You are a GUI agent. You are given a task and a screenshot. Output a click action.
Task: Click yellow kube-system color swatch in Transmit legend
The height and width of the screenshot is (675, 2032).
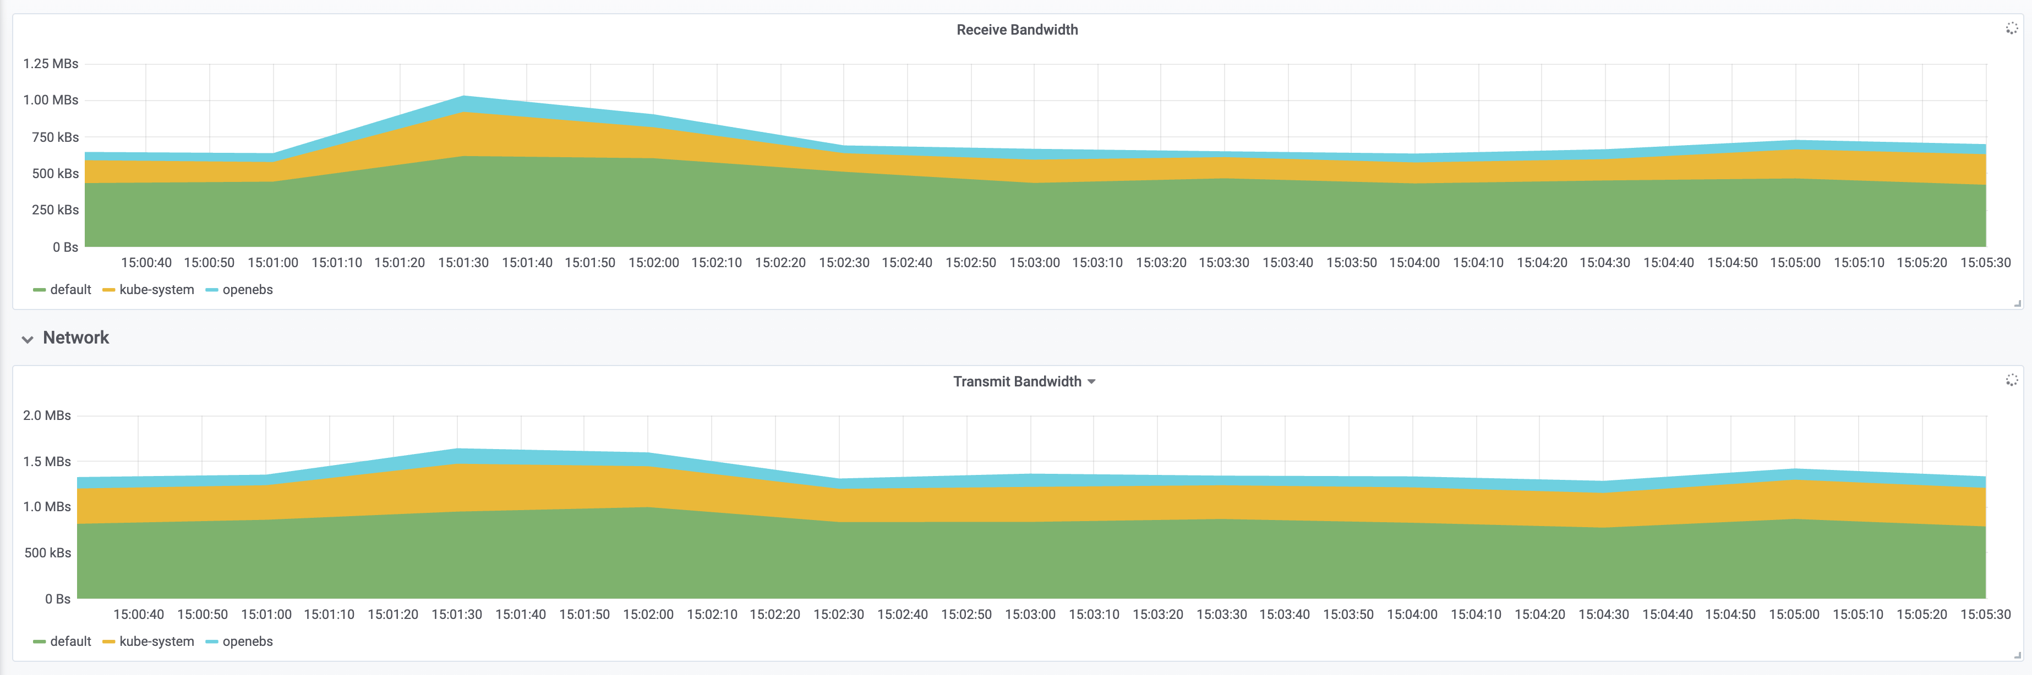click(109, 643)
